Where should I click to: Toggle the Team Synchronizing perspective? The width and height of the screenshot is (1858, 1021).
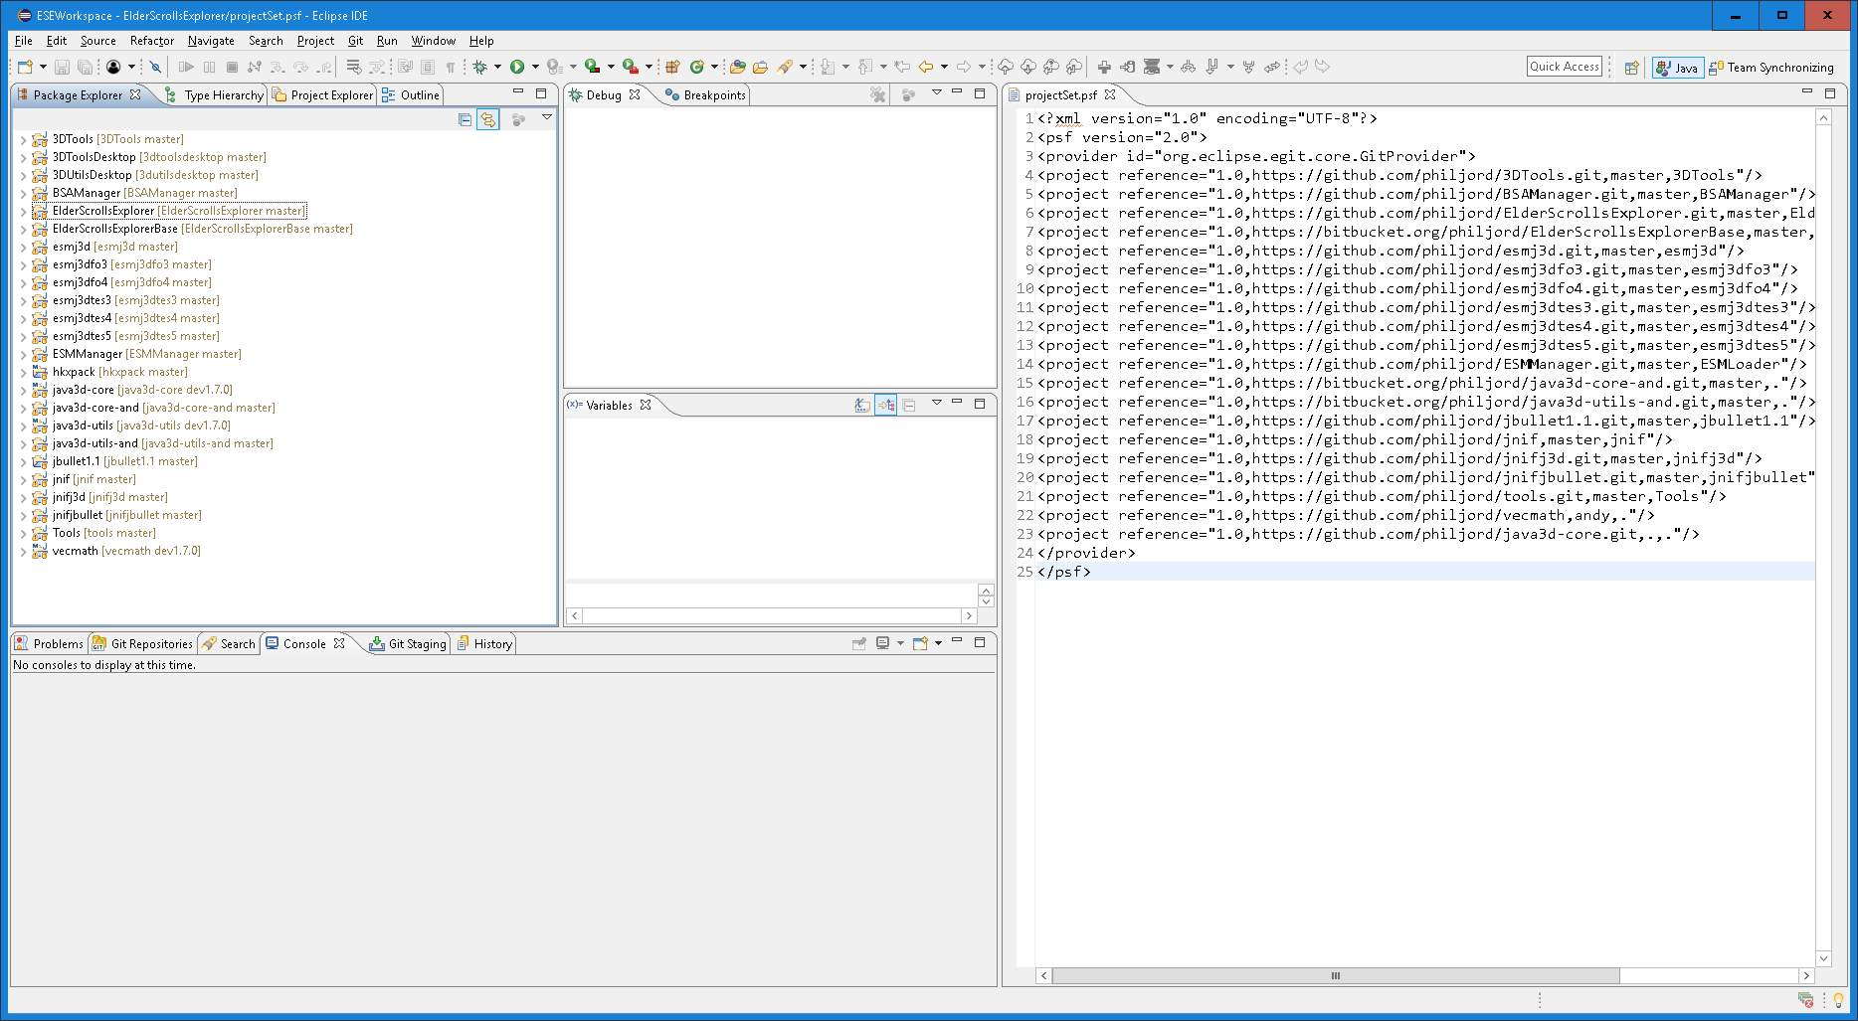tap(1771, 68)
